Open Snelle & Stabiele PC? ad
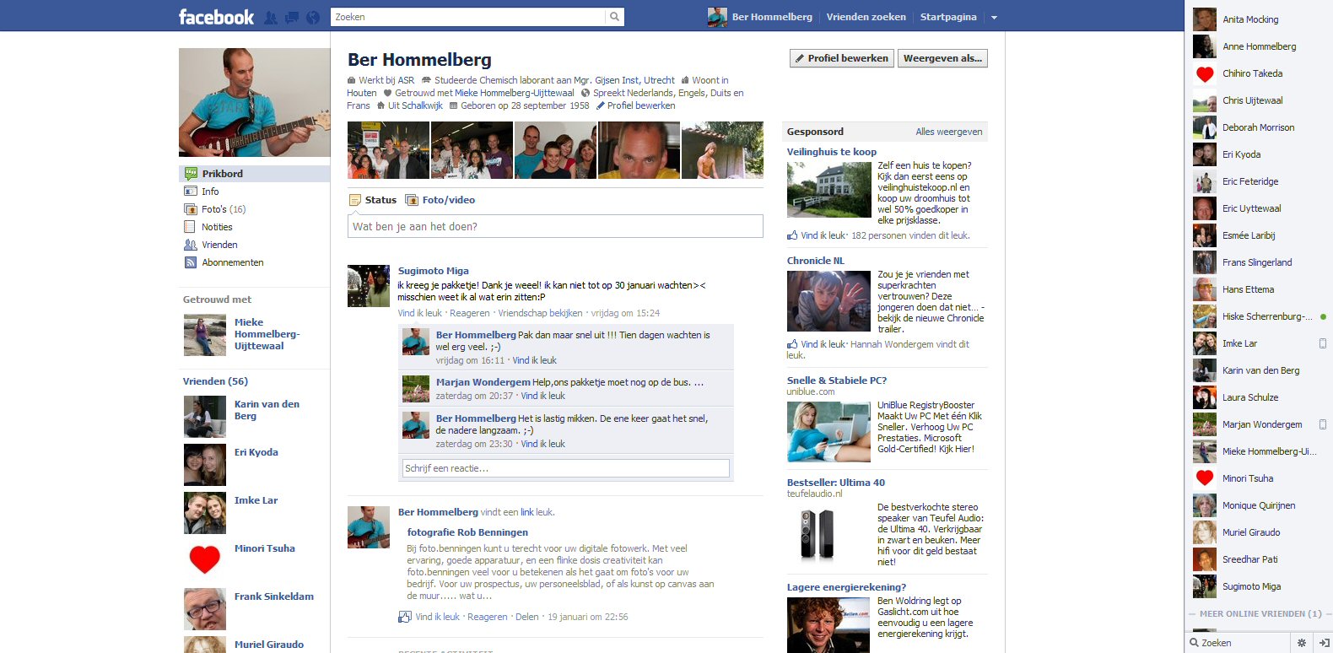This screenshot has width=1333, height=653. [x=837, y=380]
